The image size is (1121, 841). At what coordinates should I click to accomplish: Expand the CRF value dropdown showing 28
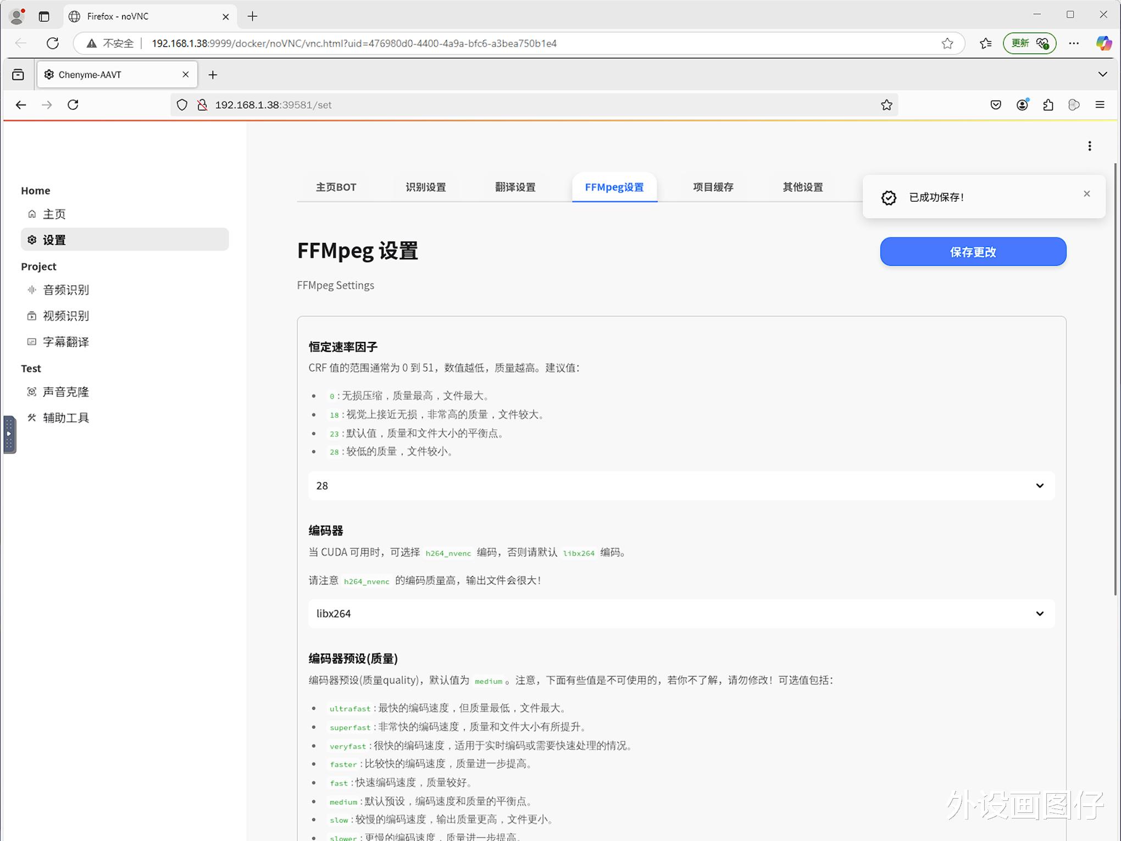point(681,486)
